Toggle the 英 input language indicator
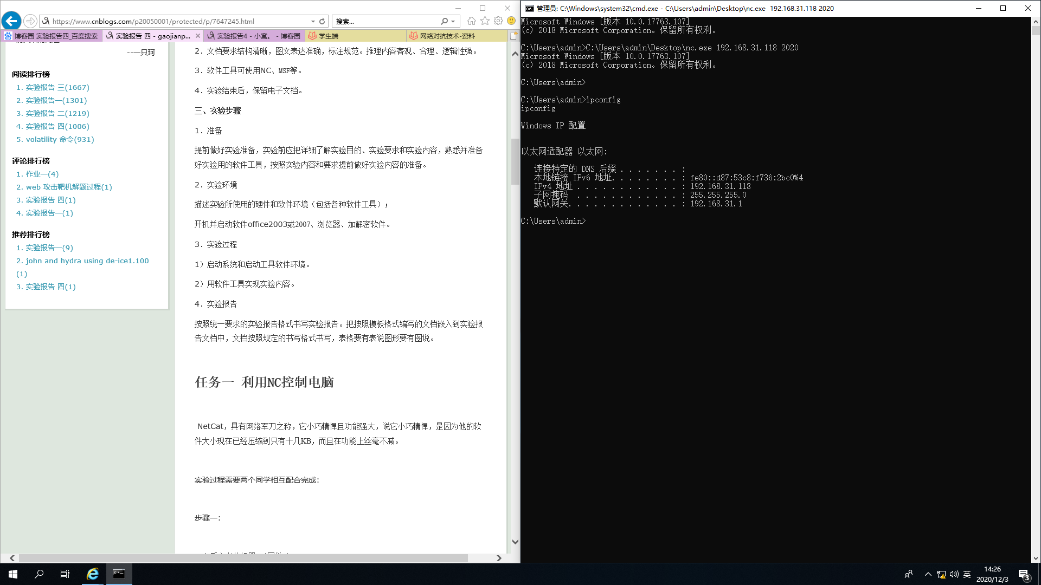 point(967,574)
